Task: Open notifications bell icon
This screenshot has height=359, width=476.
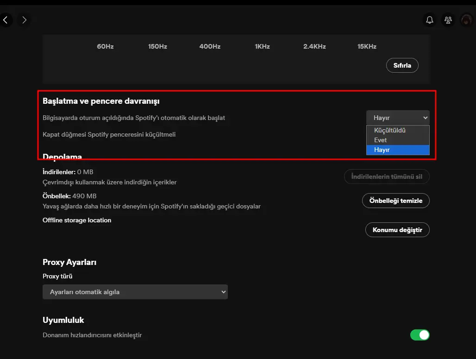Action: pyautogui.click(x=429, y=20)
